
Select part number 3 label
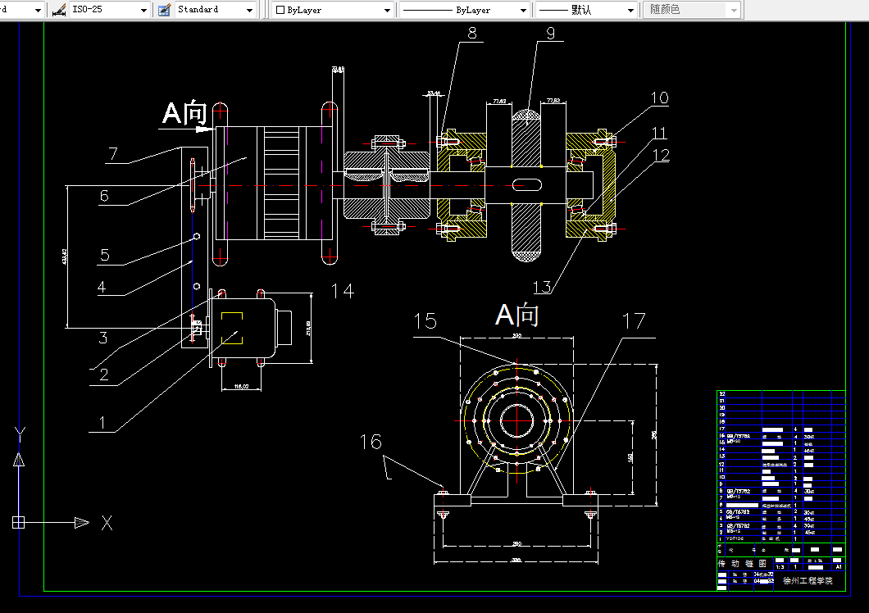point(103,338)
